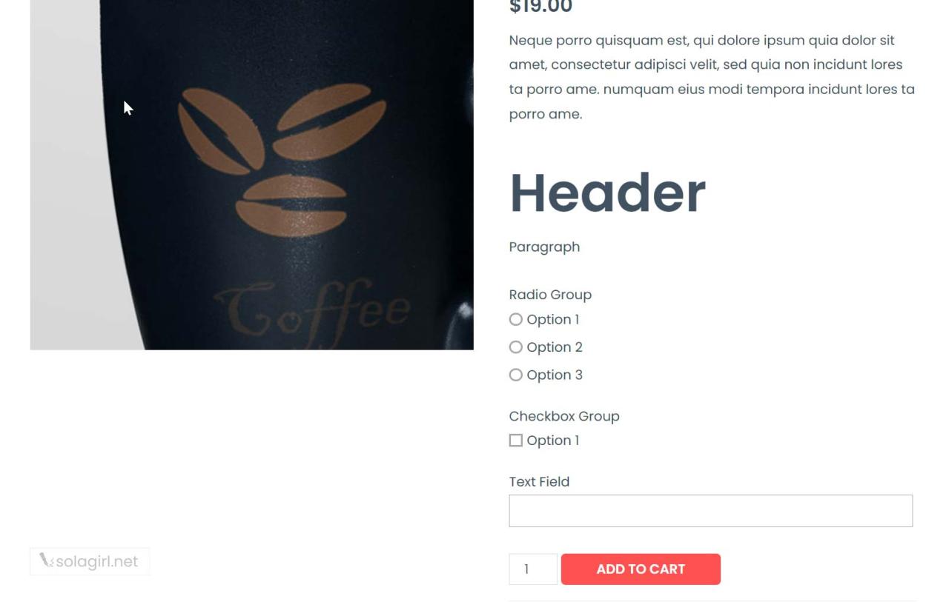This screenshot has width=949, height=602.
Task: Select Option 1 radio button in Radio Group
Action: coord(516,320)
